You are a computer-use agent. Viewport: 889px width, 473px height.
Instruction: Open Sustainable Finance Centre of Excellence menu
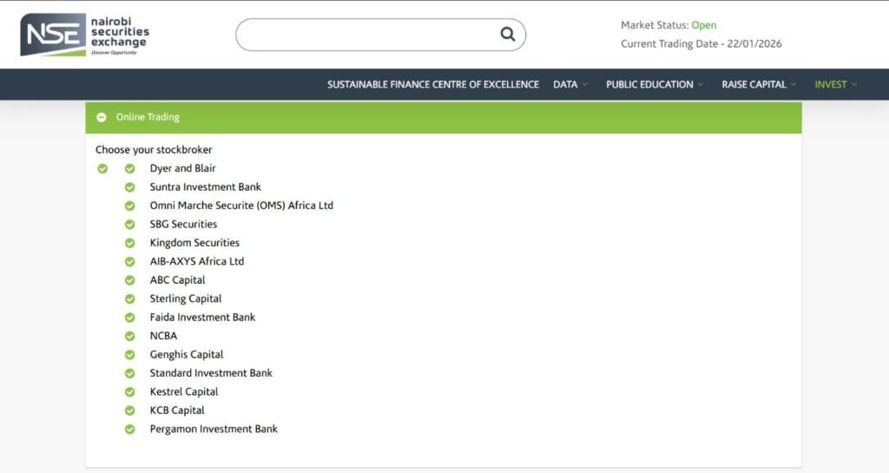click(433, 84)
